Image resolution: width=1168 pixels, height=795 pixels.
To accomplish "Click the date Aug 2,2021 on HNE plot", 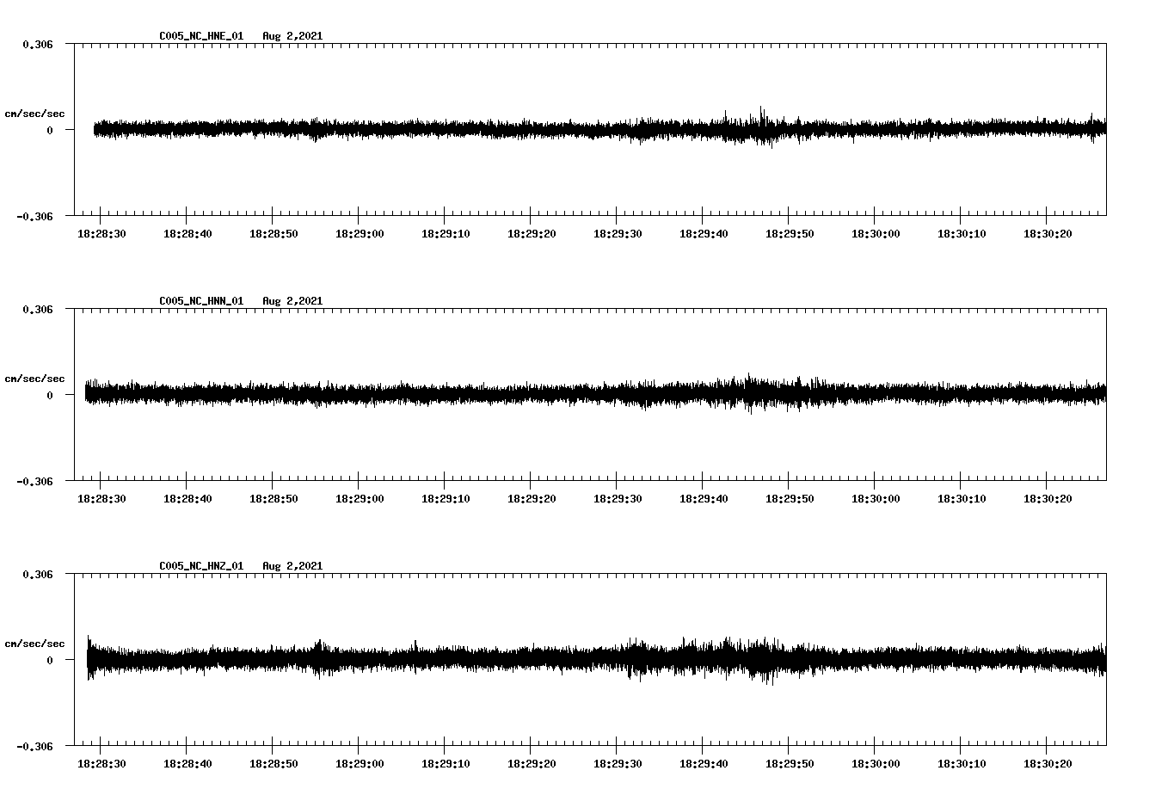I will (292, 36).
